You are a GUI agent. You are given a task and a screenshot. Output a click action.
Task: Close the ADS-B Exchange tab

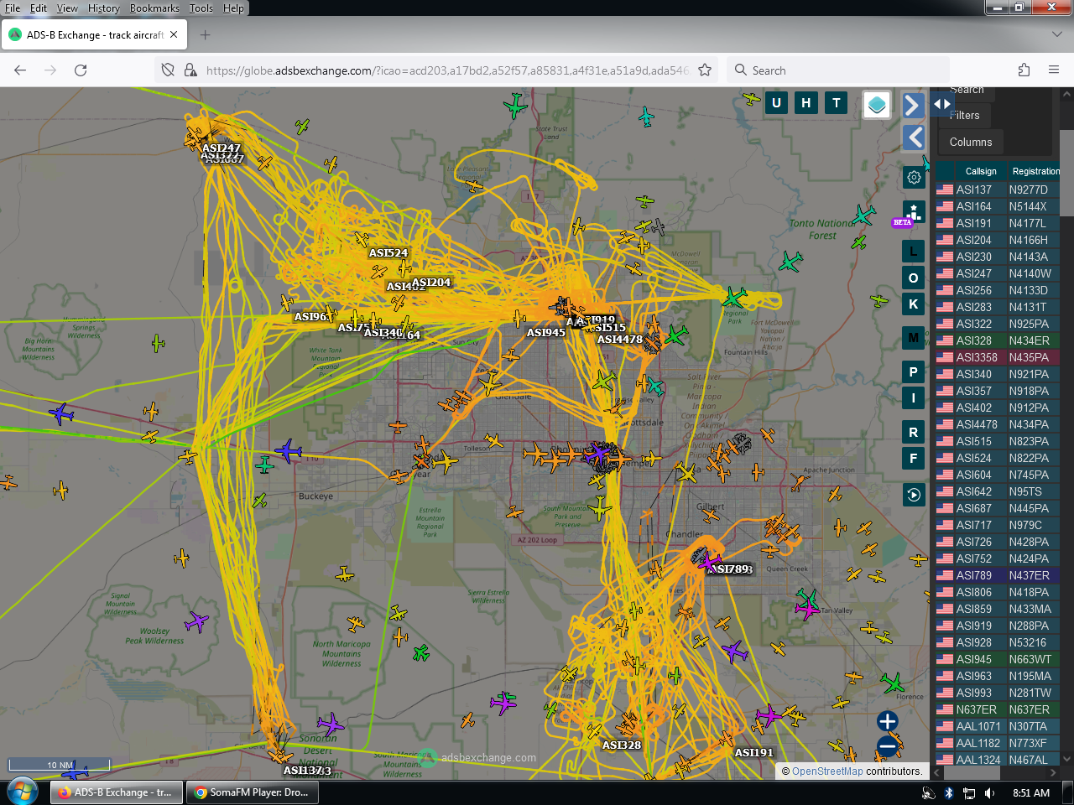click(x=174, y=35)
